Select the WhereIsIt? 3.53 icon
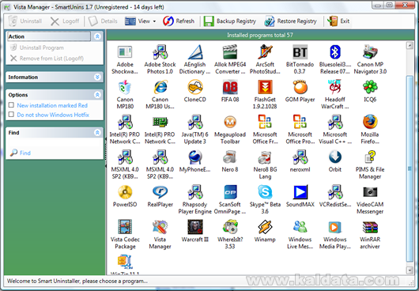This screenshot has width=419, height=291. [x=230, y=227]
